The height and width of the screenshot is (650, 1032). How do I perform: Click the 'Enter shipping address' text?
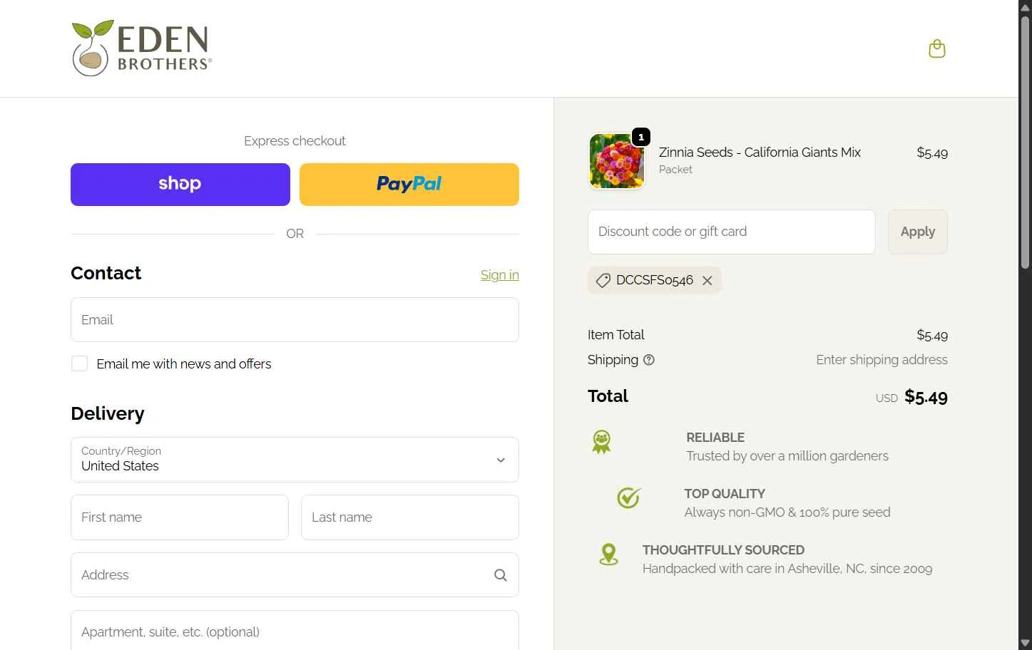882,360
